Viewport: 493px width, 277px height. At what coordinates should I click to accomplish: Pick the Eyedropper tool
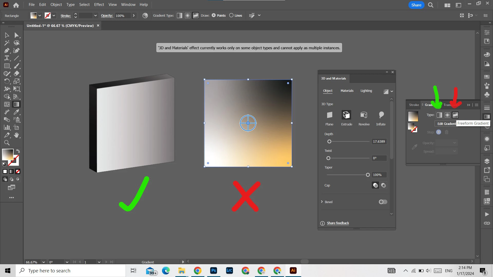[x=16, y=112]
